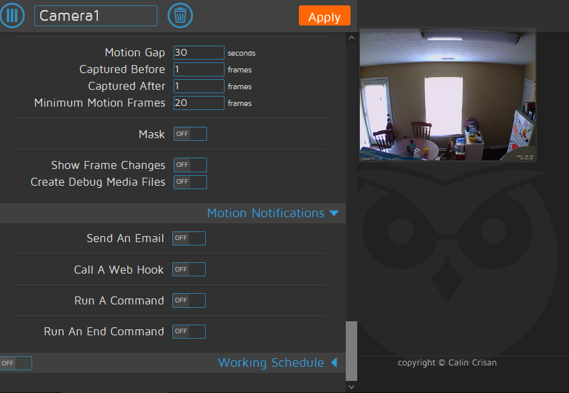The height and width of the screenshot is (393, 569).
Task: Edit the Motion Gap seconds value
Action: pos(198,52)
